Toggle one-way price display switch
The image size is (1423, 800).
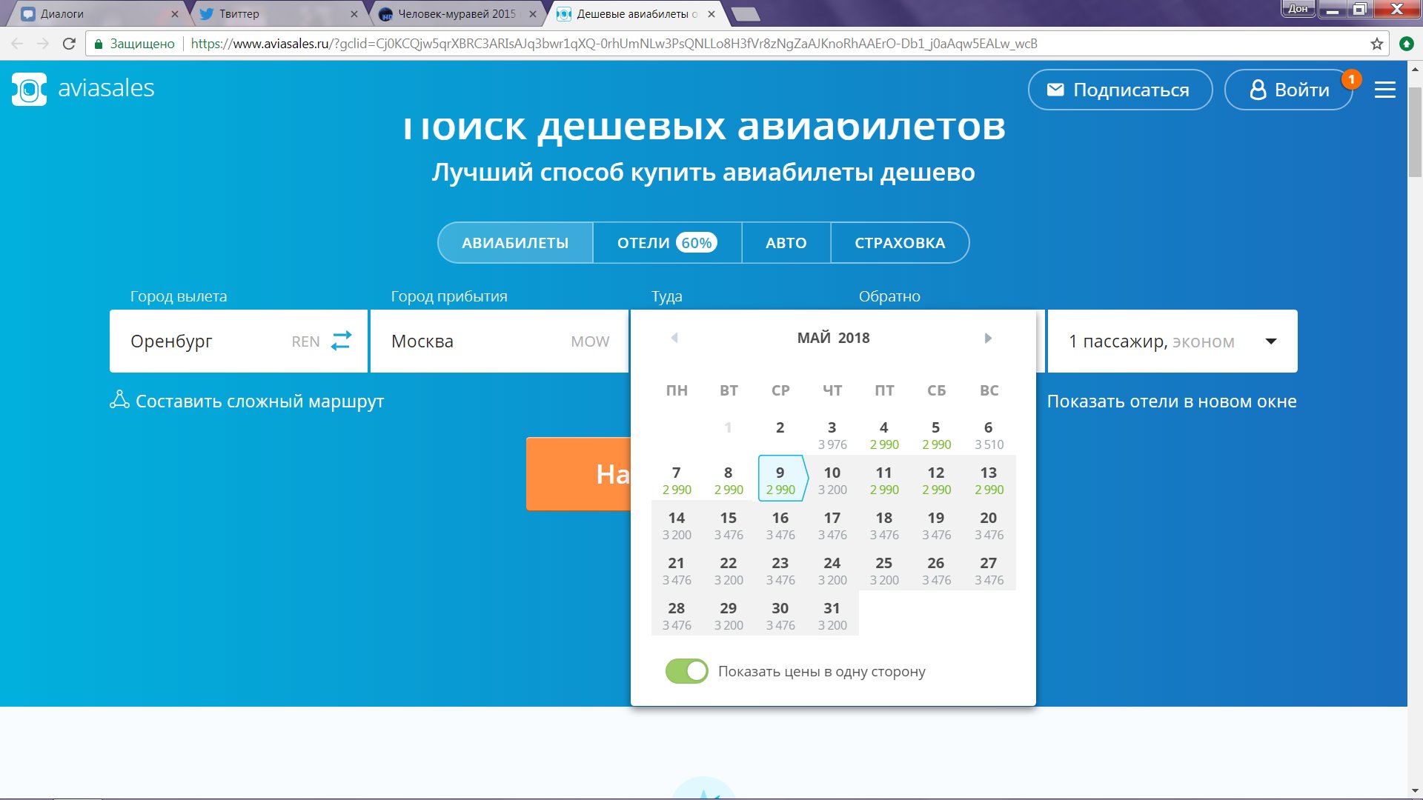[686, 671]
